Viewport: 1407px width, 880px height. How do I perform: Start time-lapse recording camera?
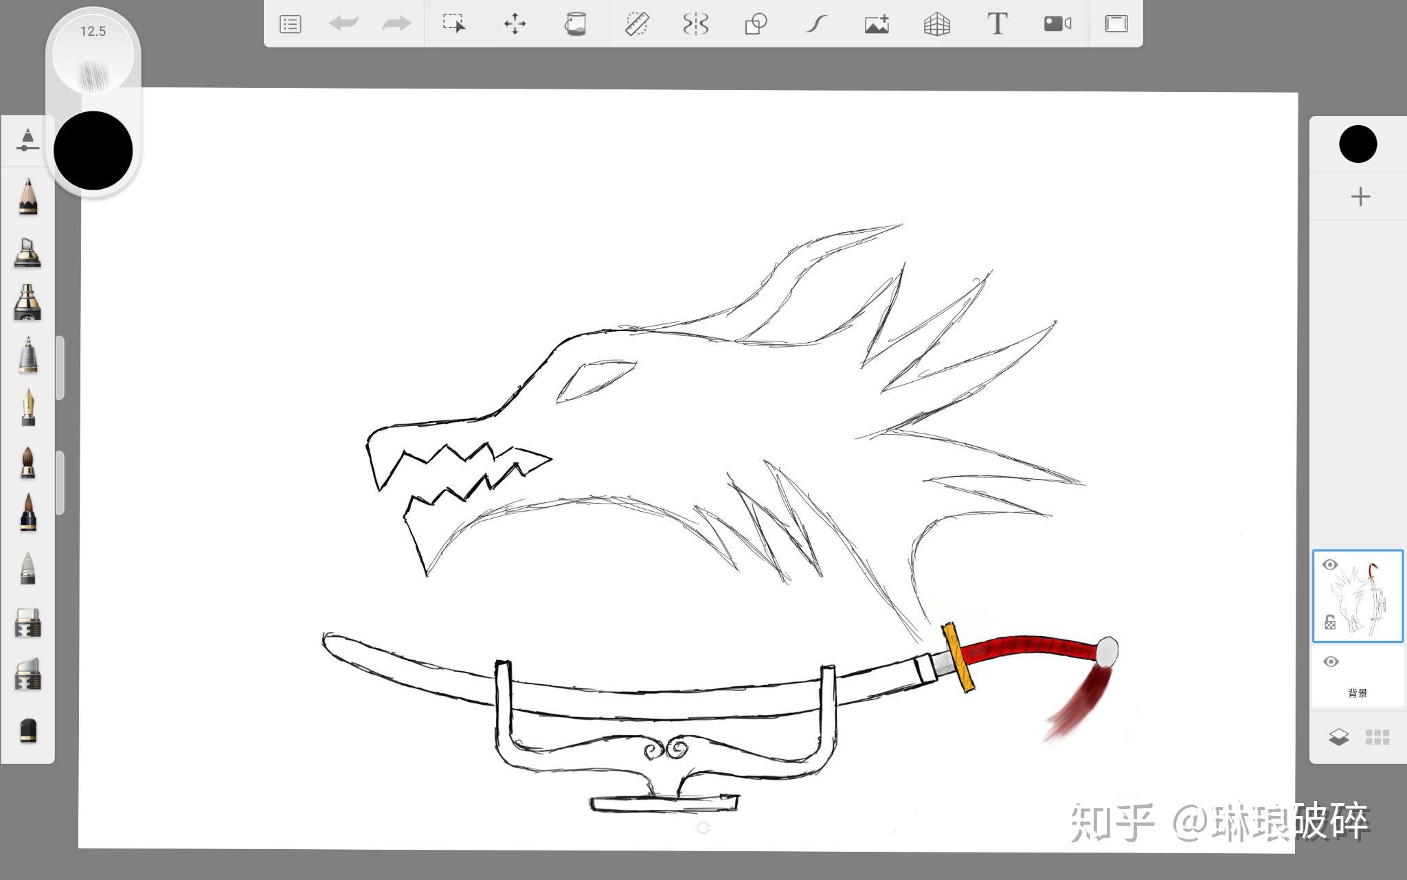[x=1057, y=24]
